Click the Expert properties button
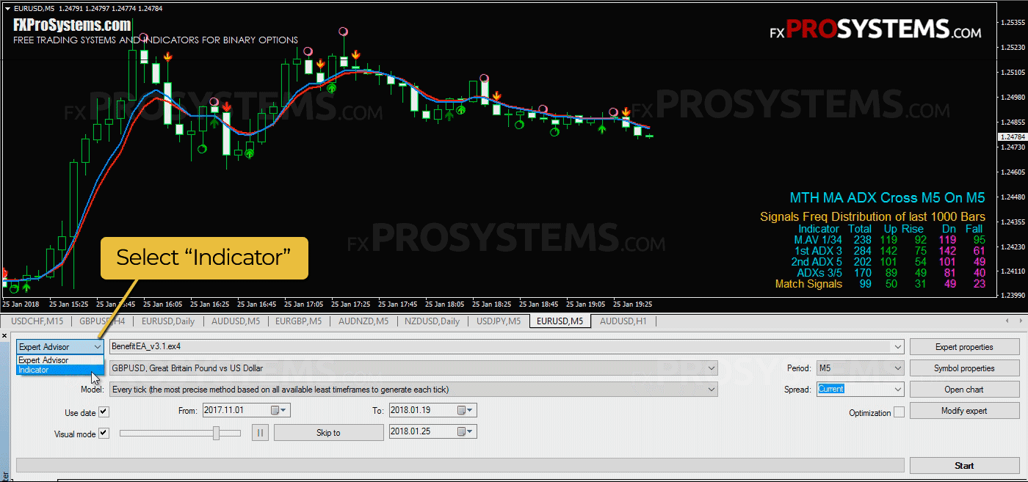Screen dimensions: 1028x482 pyautogui.click(x=964, y=347)
